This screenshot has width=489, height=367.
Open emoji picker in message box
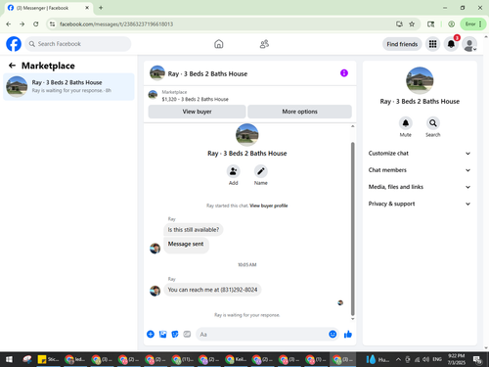click(x=333, y=334)
